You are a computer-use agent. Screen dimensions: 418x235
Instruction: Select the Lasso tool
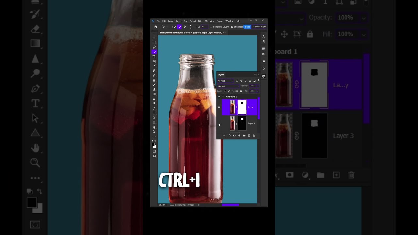pyautogui.click(x=154, y=47)
